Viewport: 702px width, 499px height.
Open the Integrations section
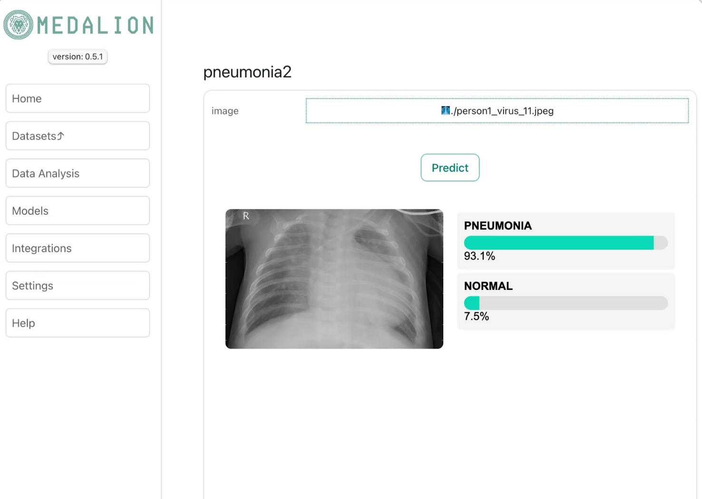pyautogui.click(x=78, y=248)
